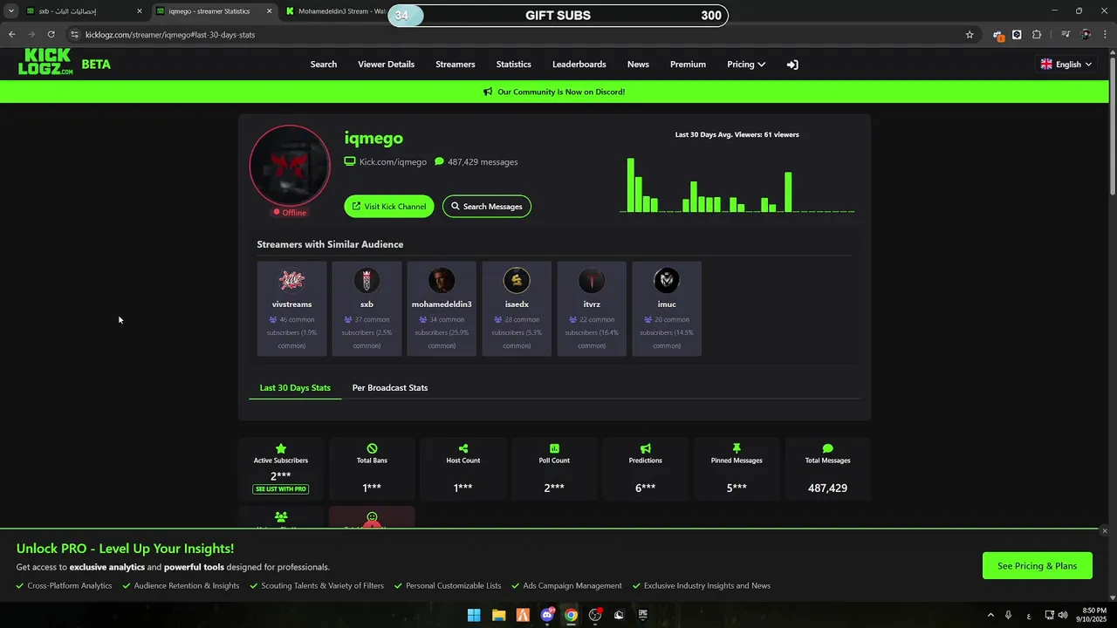The width and height of the screenshot is (1117, 628).
Task: Open browser Extensions puzzle icon
Action: coord(1037,35)
